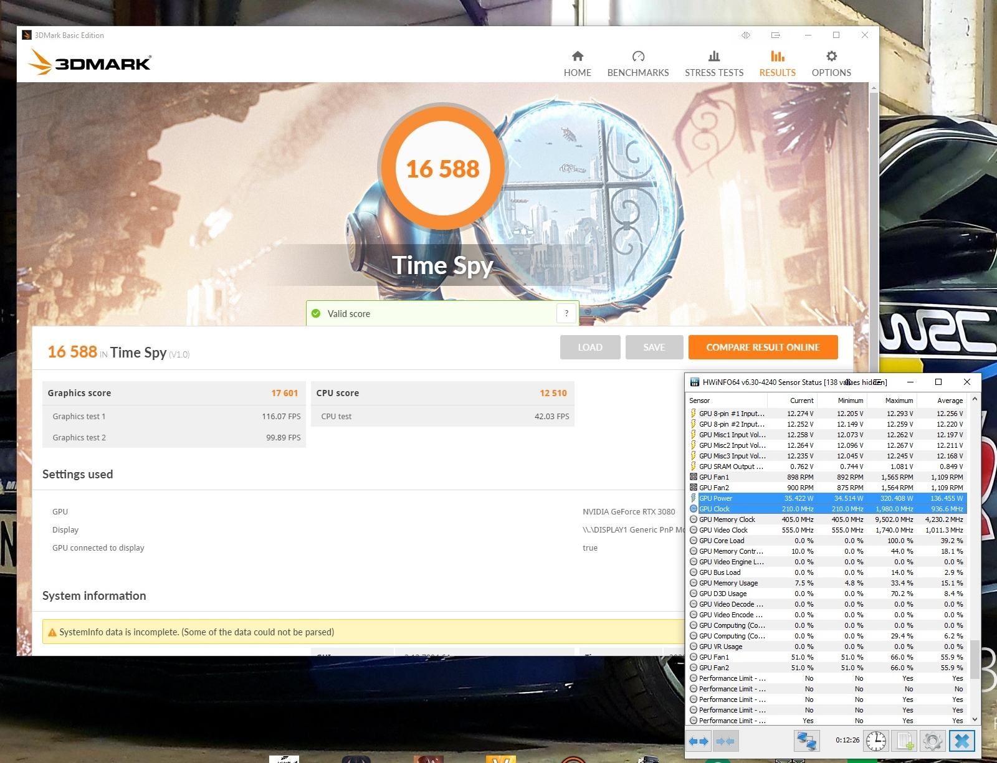Screen dimensions: 997x763
Task: Click the Maximum column header in HWiNFO
Action: click(892, 400)
